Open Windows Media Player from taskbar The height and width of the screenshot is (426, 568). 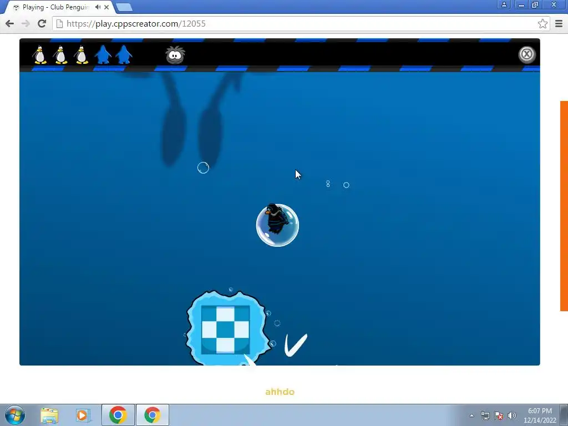[82, 415]
